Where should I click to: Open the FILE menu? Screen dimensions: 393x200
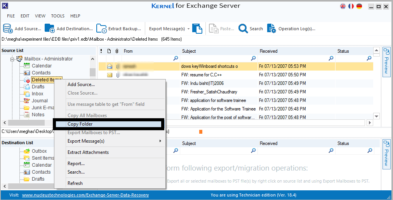(11, 16)
